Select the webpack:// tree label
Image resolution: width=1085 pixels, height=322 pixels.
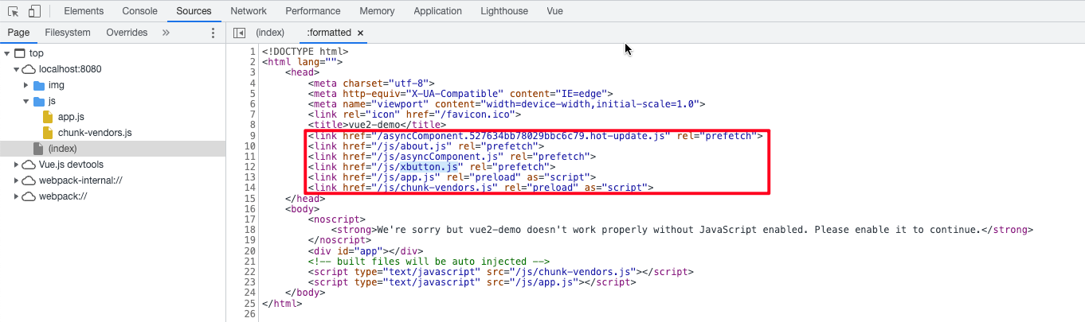(62, 196)
